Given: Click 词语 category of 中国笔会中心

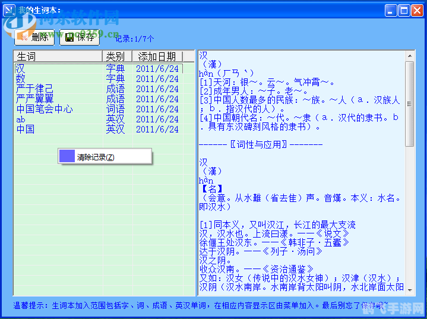Looking at the screenshot, I should [115, 109].
